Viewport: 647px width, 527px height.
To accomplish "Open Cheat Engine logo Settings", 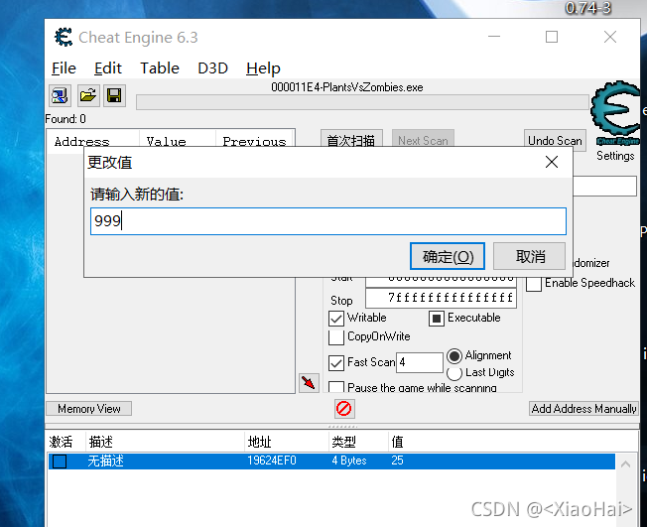I will (615, 113).
